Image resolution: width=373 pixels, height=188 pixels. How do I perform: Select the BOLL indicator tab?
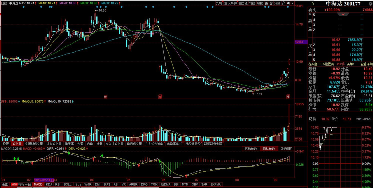tap(67, 184)
